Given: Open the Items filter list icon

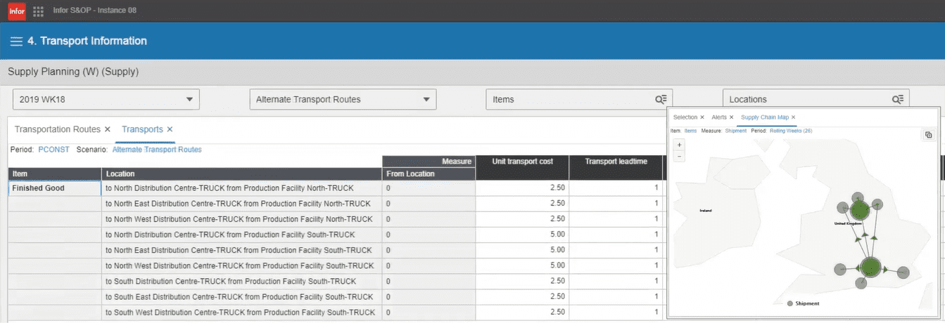Looking at the screenshot, I should [x=661, y=100].
